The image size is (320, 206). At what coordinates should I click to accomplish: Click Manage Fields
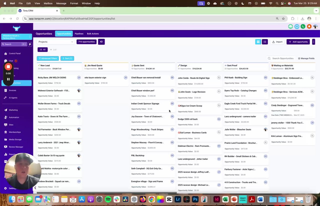coord(306,58)
